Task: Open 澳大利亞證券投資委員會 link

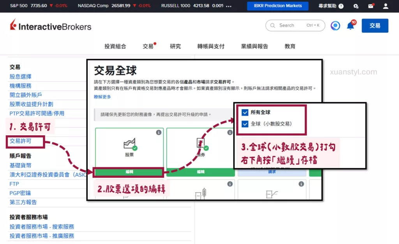Action: point(48,174)
